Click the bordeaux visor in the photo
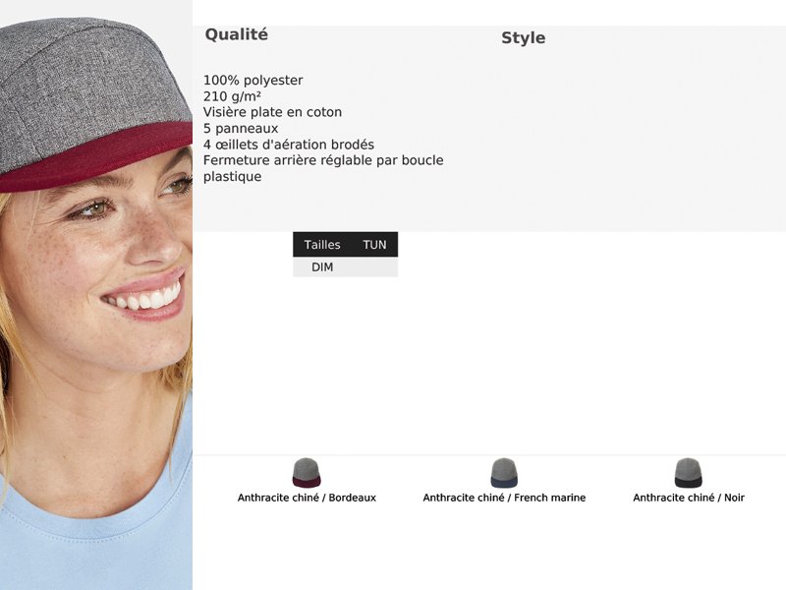The height and width of the screenshot is (590, 786). 95,156
